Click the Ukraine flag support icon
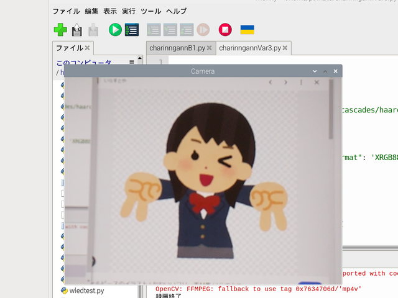This screenshot has height=298, width=398. pyautogui.click(x=248, y=30)
